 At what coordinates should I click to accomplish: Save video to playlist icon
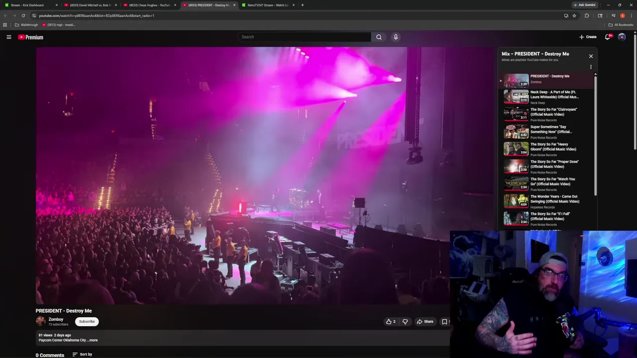click(x=444, y=322)
